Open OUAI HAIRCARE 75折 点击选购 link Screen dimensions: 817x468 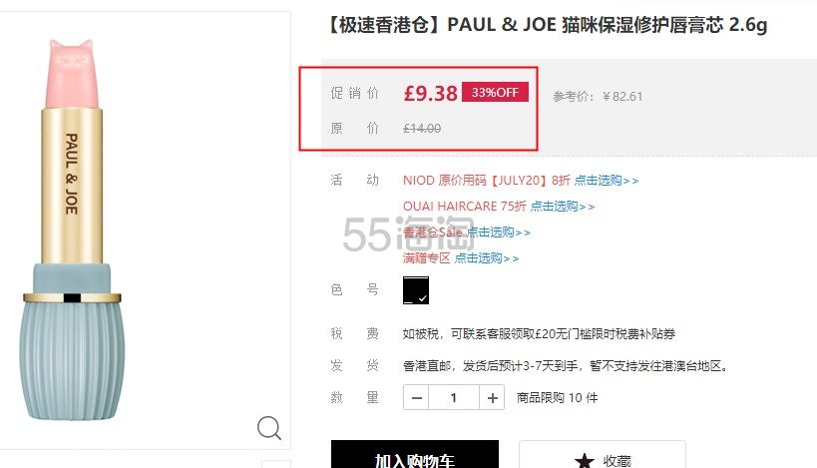563,207
